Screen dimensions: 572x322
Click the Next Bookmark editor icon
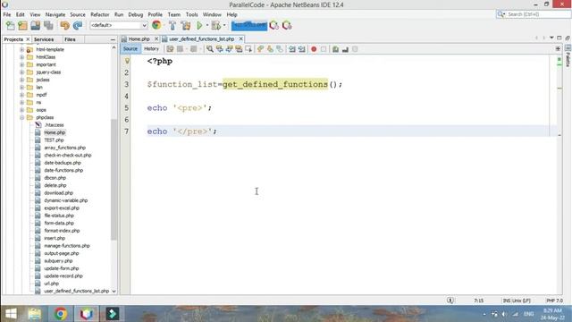pyautogui.click(x=270, y=49)
